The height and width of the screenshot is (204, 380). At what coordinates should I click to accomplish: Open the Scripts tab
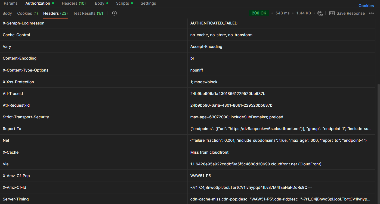122,3
